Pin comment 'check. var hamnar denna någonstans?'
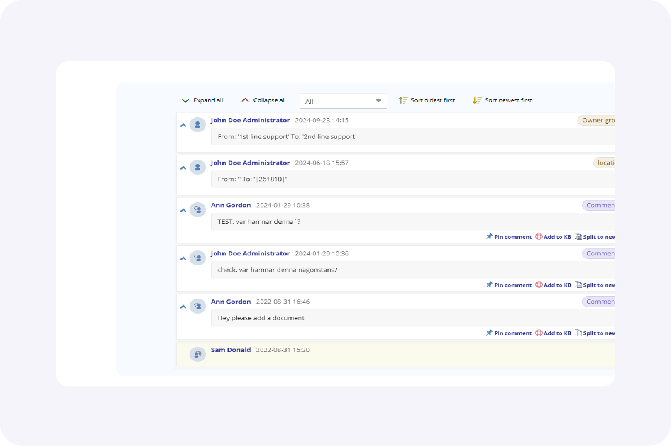The image size is (671, 446). pyautogui.click(x=509, y=285)
